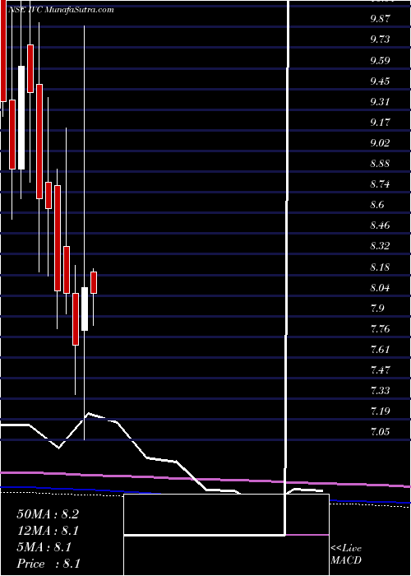Click the 8.88 price axis label
411x576 pixels.
point(380,163)
